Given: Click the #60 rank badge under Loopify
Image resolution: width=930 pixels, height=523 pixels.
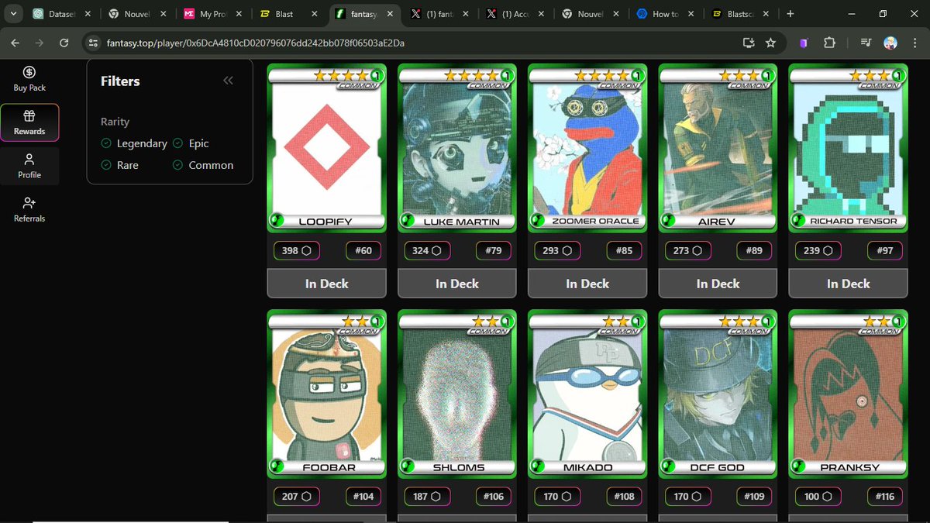Looking at the screenshot, I should coord(363,251).
